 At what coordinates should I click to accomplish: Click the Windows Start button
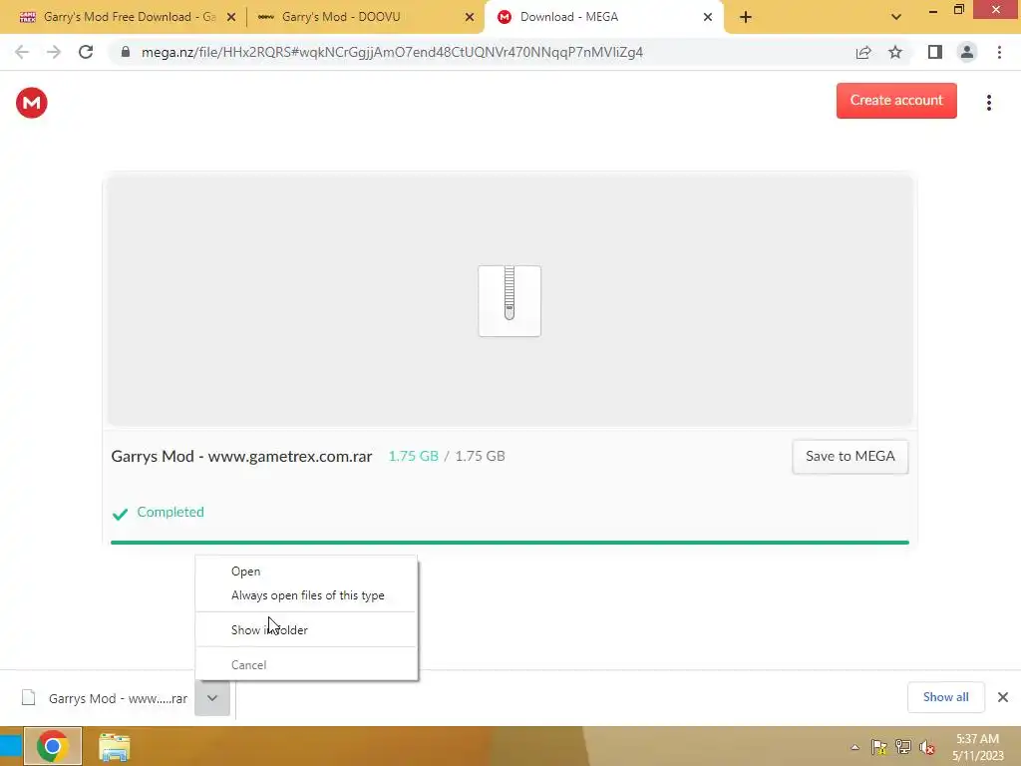(10, 746)
